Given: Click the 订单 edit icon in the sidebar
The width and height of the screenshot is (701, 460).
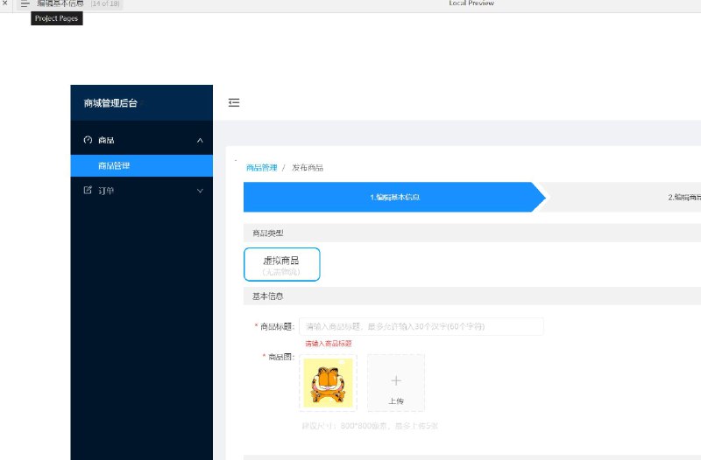Looking at the screenshot, I should pos(88,190).
